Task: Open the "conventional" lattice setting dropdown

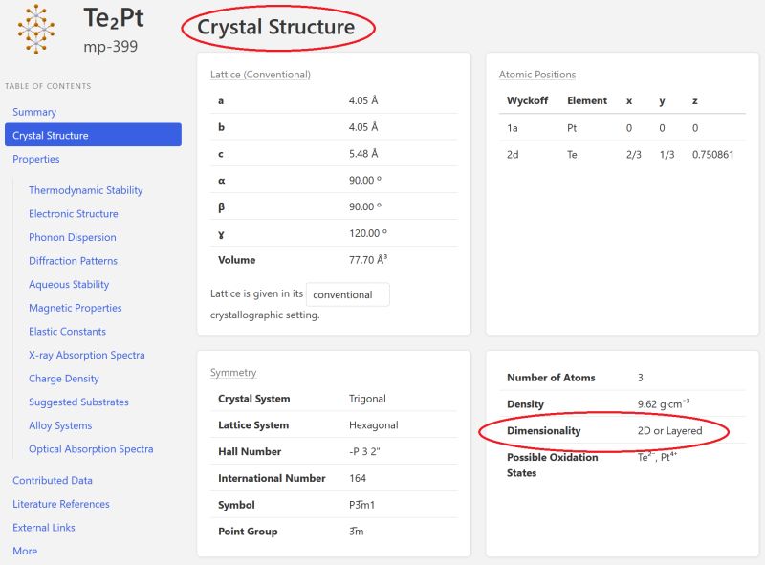Action: tap(348, 294)
